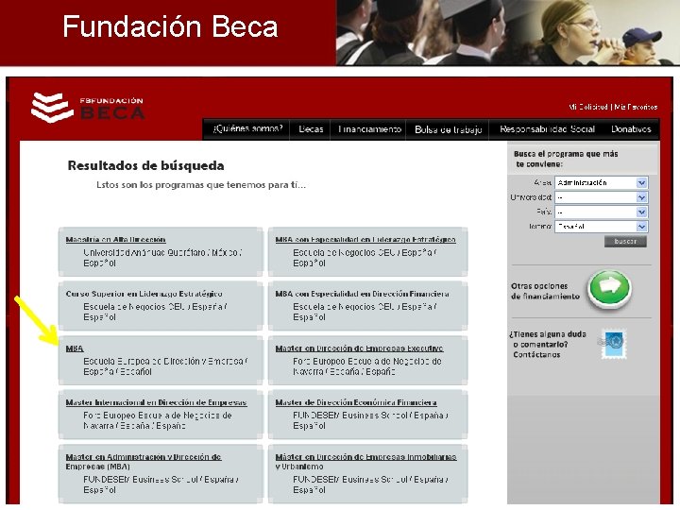
Task: Open Master en Dirección de Empresas Executive
Action: point(360,348)
